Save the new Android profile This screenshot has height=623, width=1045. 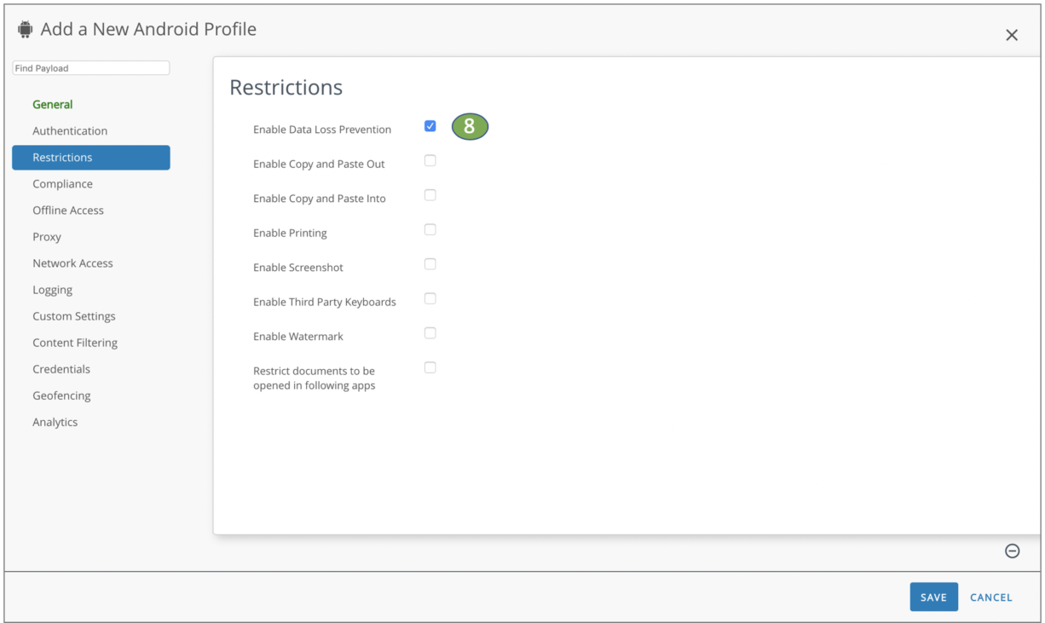[933, 597]
